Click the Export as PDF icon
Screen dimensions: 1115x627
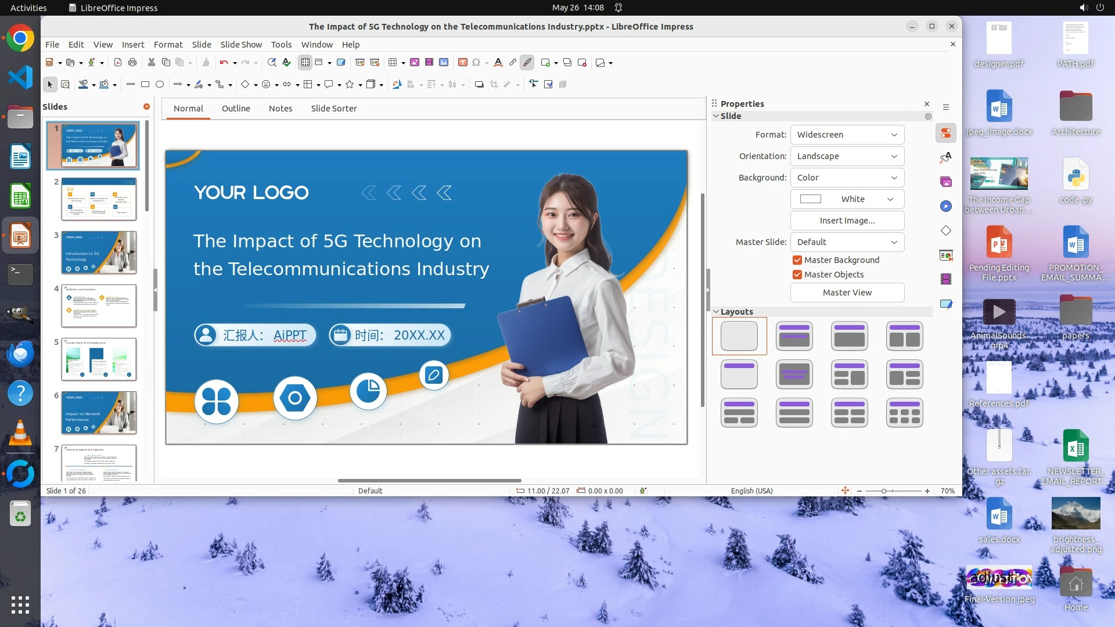[x=118, y=63]
